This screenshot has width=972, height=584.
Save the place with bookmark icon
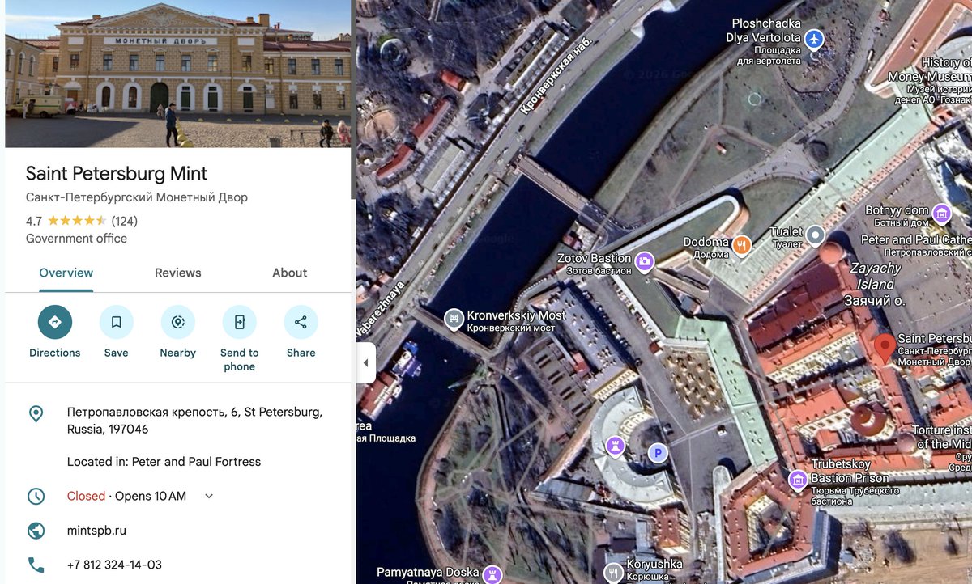(x=117, y=322)
